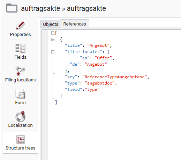The height and width of the screenshot is (160, 181).
Task: Click the folder icon beside auftragsakte title
Action: click(x=12, y=8)
